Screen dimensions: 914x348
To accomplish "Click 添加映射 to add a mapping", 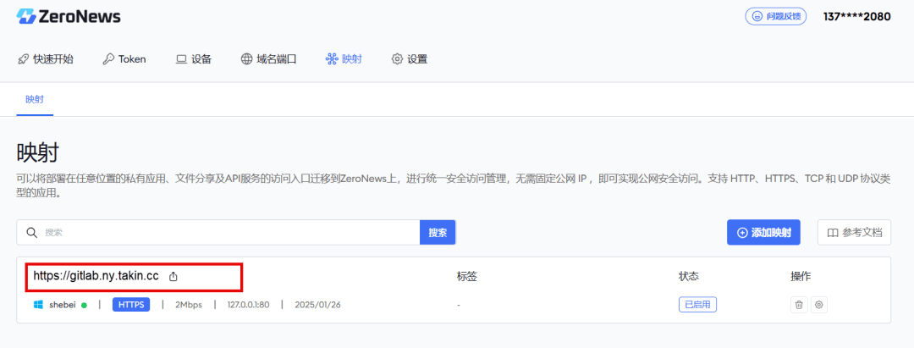I will tap(763, 233).
